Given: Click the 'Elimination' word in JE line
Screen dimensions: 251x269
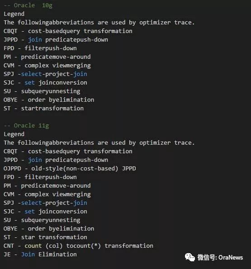Looking at the screenshot, I should (x=57, y=255).
